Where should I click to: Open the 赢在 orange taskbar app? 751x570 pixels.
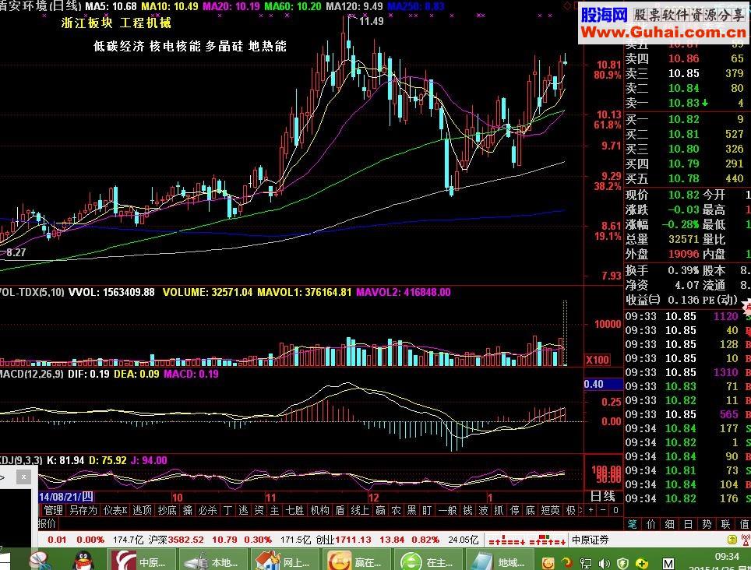pos(357,561)
